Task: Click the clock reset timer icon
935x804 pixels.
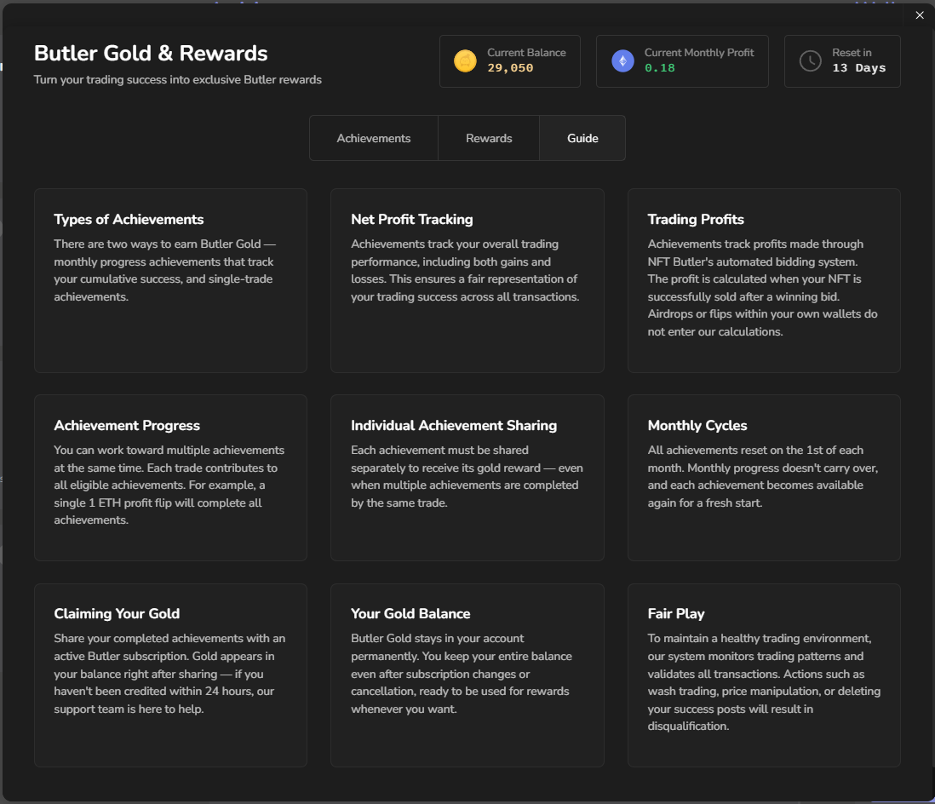Action: click(810, 61)
